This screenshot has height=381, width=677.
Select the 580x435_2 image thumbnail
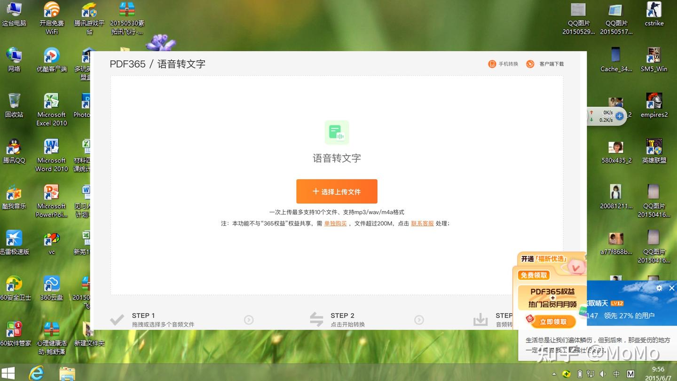(616, 151)
